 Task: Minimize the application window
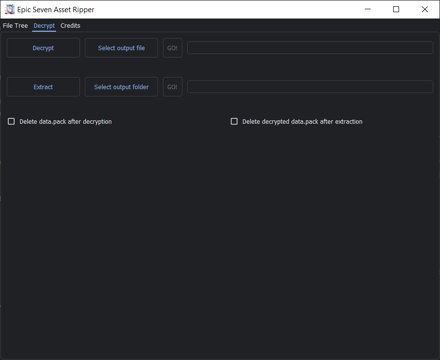[x=367, y=9]
